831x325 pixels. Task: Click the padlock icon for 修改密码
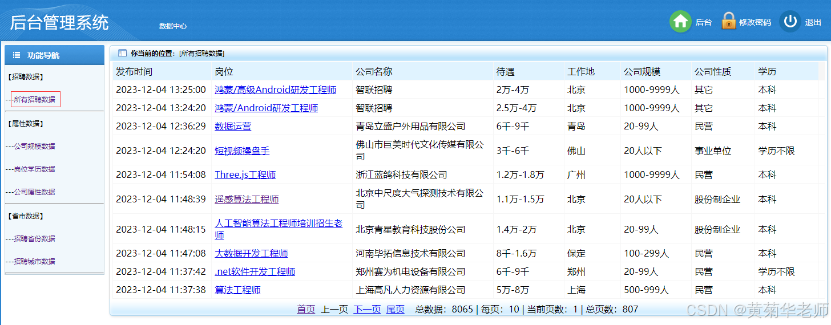(728, 21)
